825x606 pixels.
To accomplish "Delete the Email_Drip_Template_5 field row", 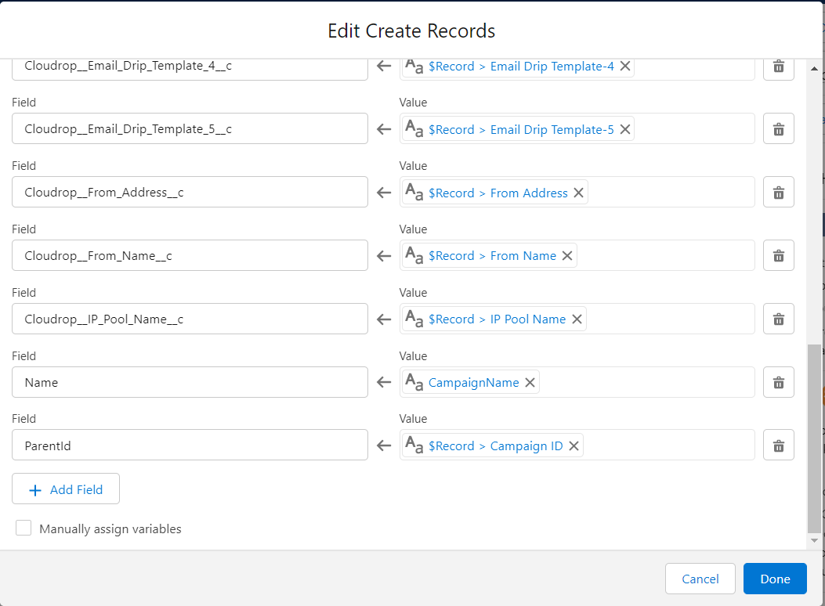I will pyautogui.click(x=778, y=128).
